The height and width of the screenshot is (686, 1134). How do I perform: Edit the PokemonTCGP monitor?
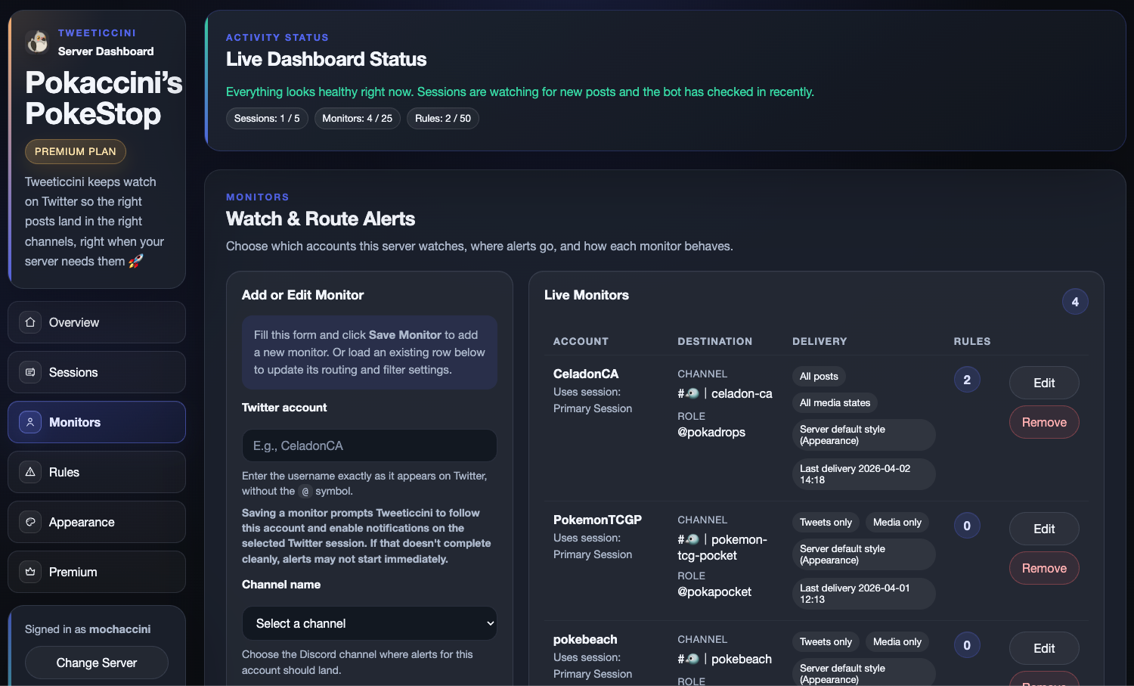[1044, 529]
